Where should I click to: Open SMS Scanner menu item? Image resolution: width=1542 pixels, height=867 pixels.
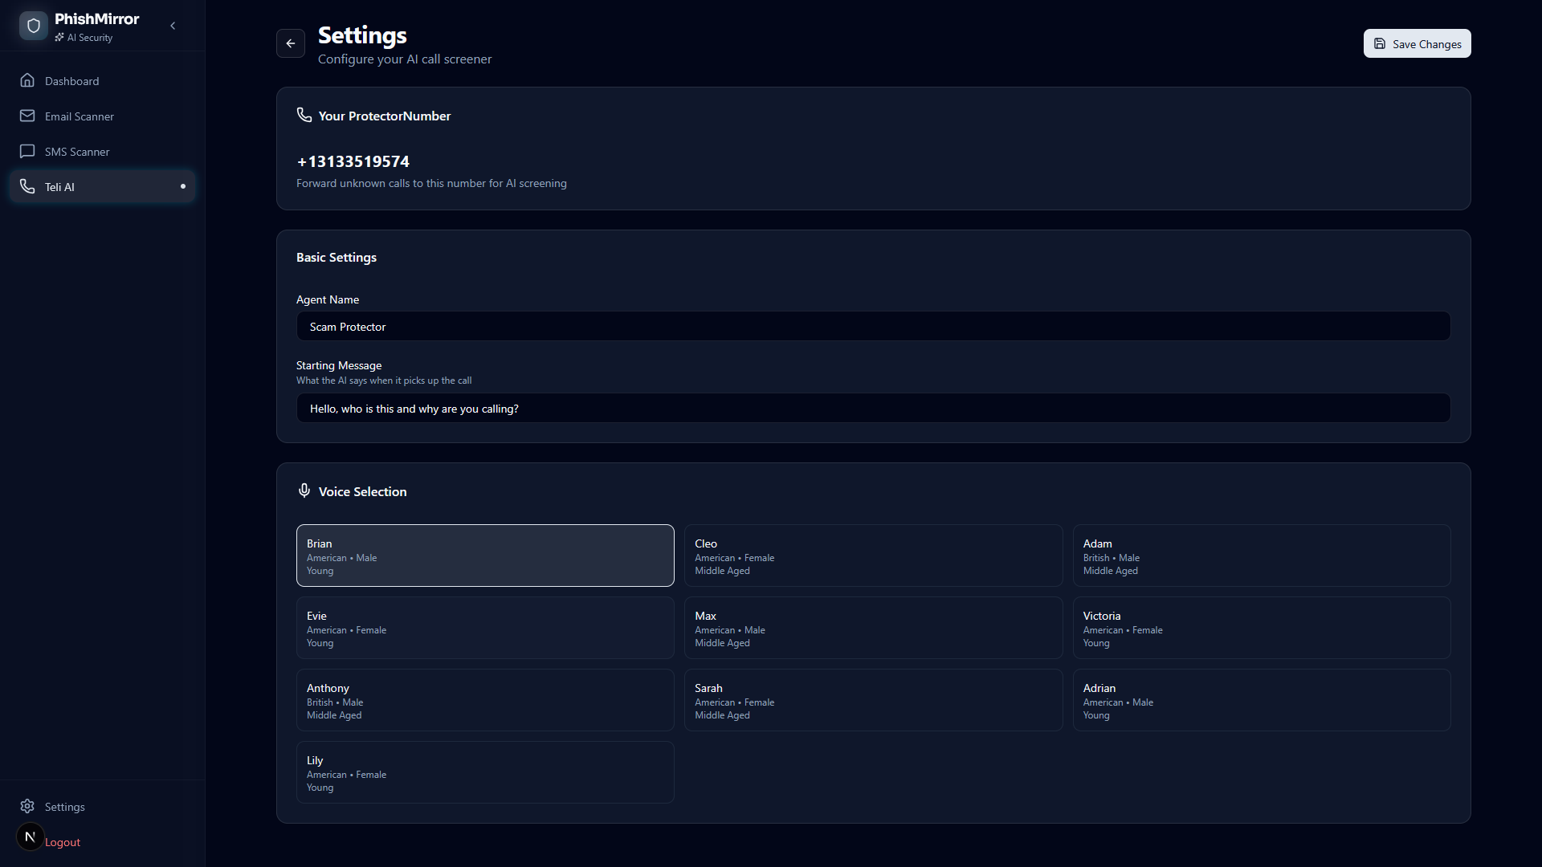point(77,152)
